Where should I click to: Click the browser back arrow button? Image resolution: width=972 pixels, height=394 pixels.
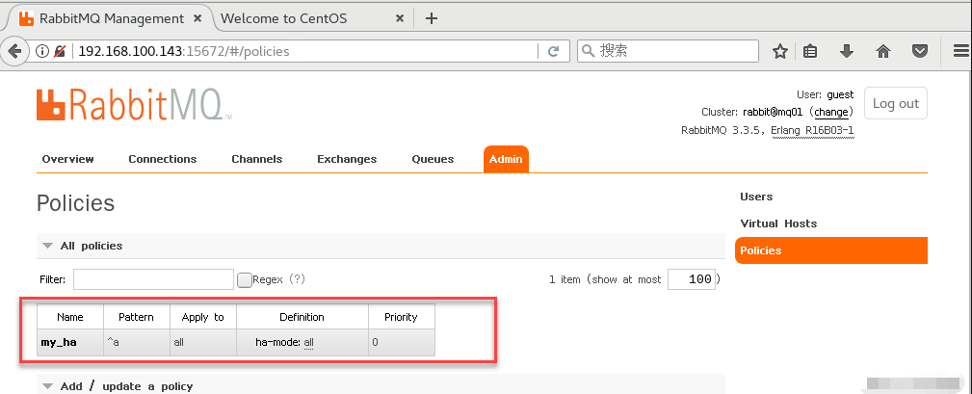tap(13, 51)
